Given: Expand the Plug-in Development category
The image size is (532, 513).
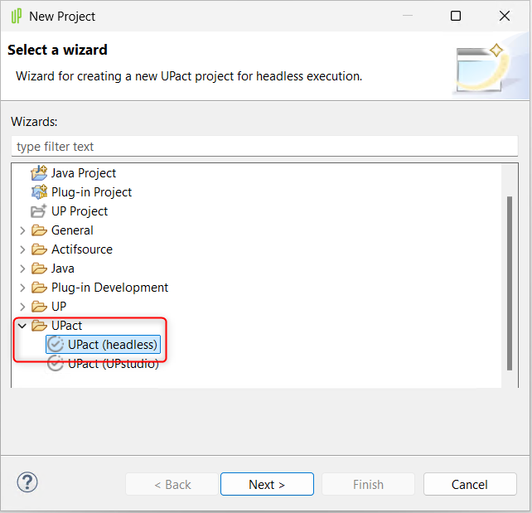Looking at the screenshot, I should click(22, 288).
